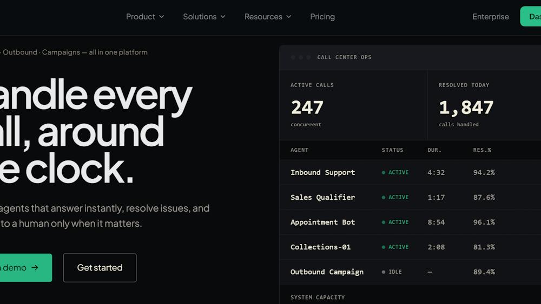
Task: Click the ACTIVE status of Inbound Support
Action: (395, 172)
